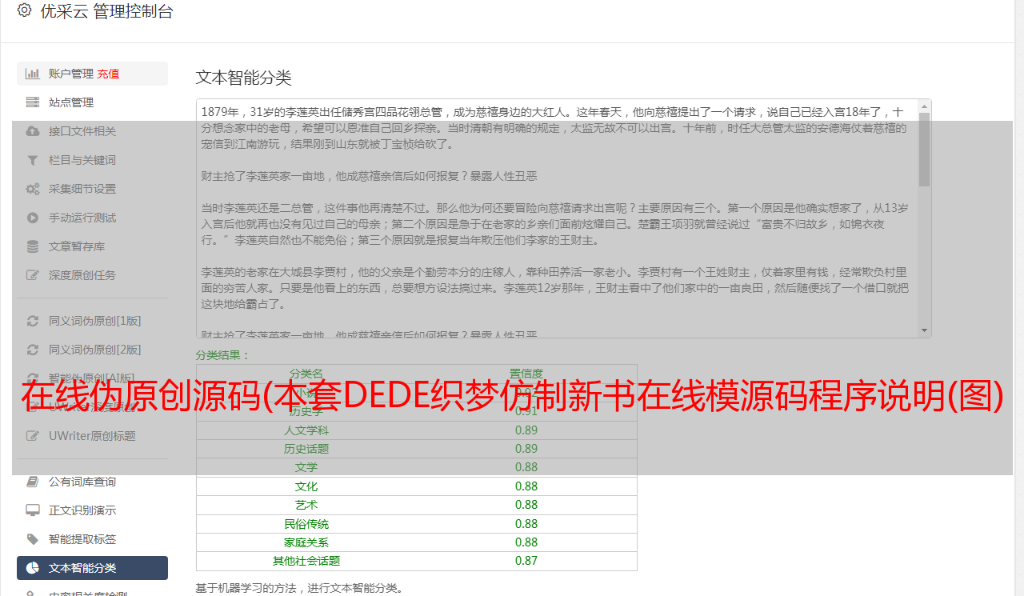Click the database icon for 文章暂存库
The height and width of the screenshot is (596, 1024).
32,246
